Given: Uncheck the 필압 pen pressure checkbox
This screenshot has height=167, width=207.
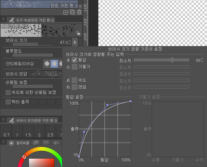Looking at the screenshot, I should click(x=75, y=60).
